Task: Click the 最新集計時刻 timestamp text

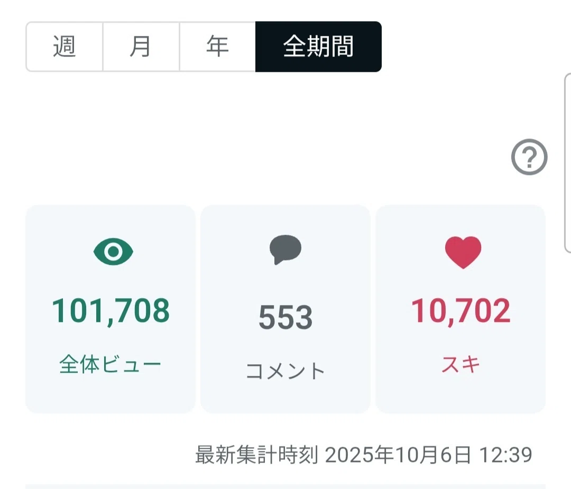Action: 257,455
